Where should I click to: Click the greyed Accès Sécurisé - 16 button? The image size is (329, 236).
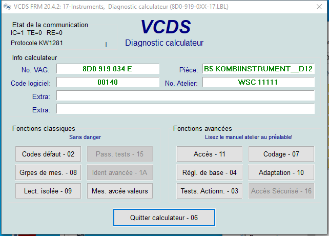coord(281,191)
